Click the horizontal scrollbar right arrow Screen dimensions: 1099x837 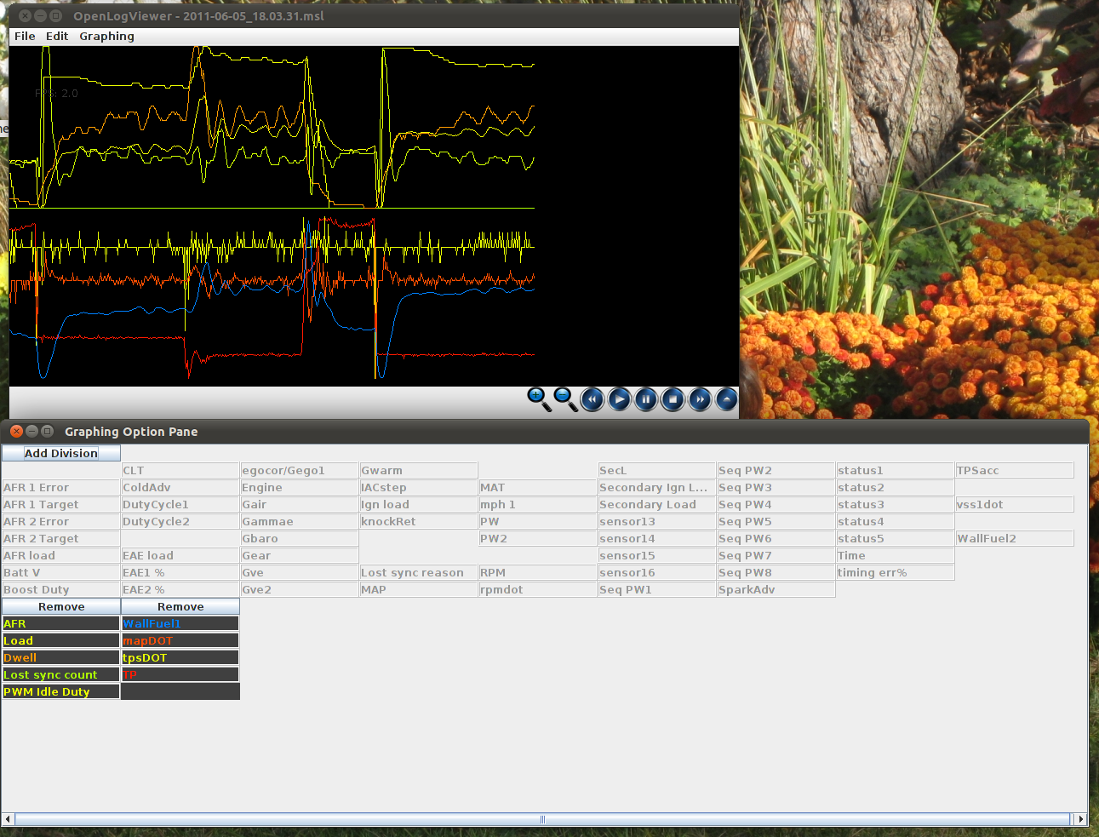1080,819
